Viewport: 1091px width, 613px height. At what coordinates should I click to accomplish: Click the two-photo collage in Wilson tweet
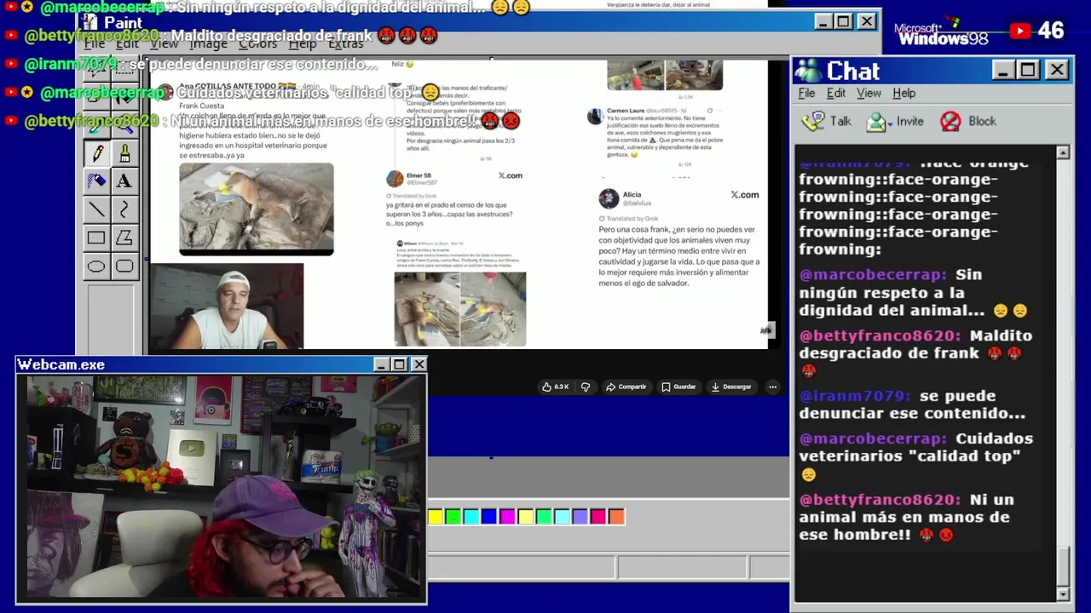(x=460, y=309)
